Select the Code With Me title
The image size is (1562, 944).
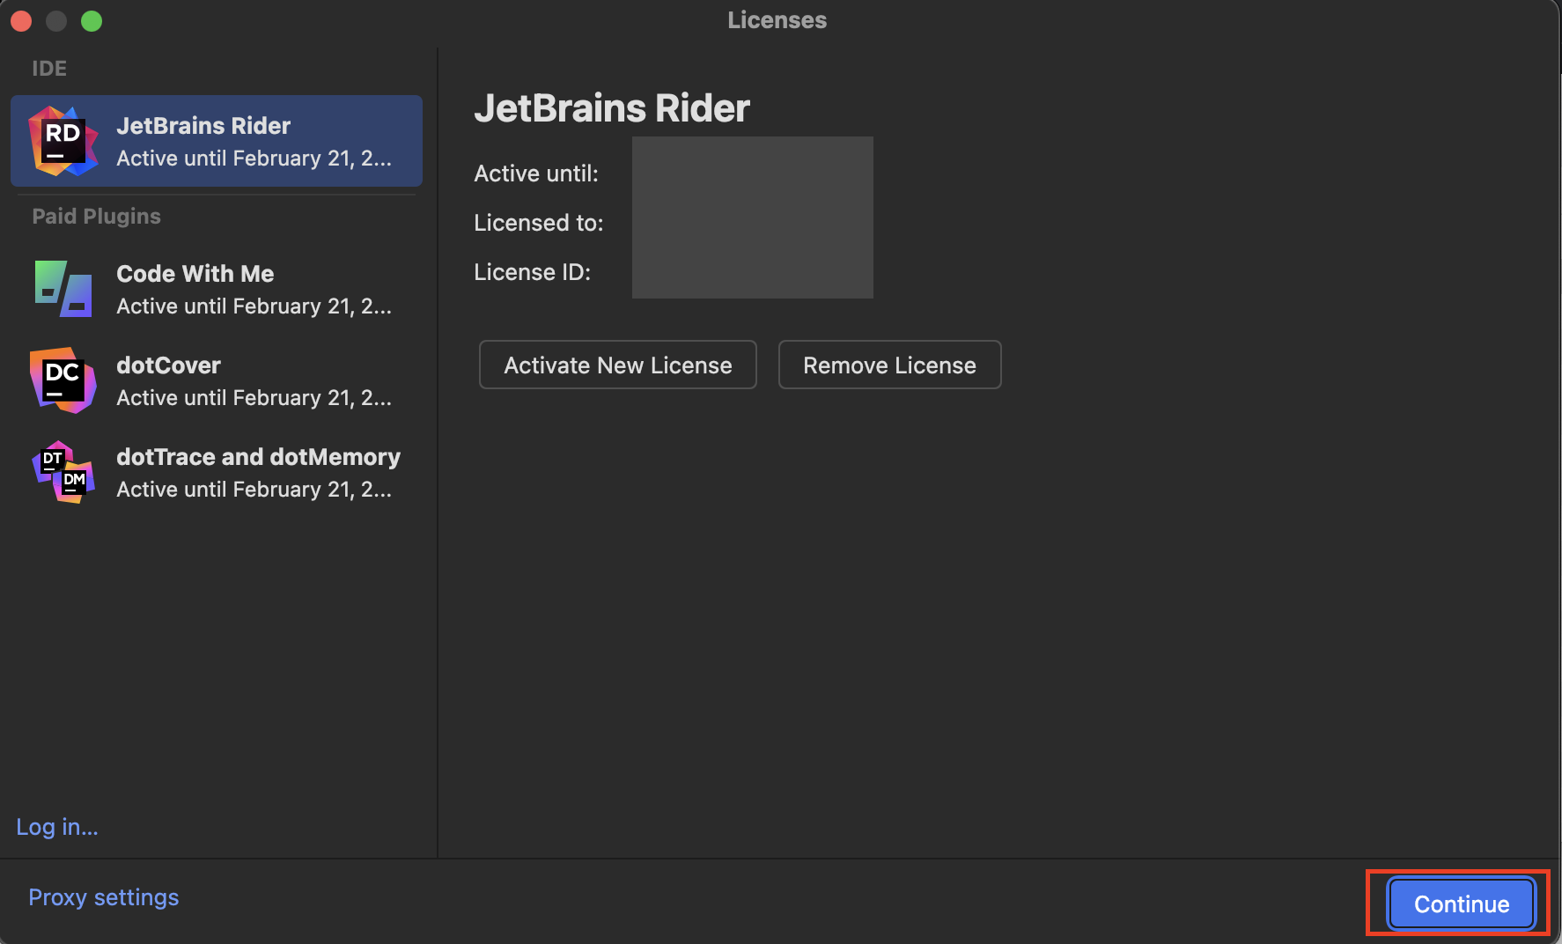pyautogui.click(x=195, y=274)
